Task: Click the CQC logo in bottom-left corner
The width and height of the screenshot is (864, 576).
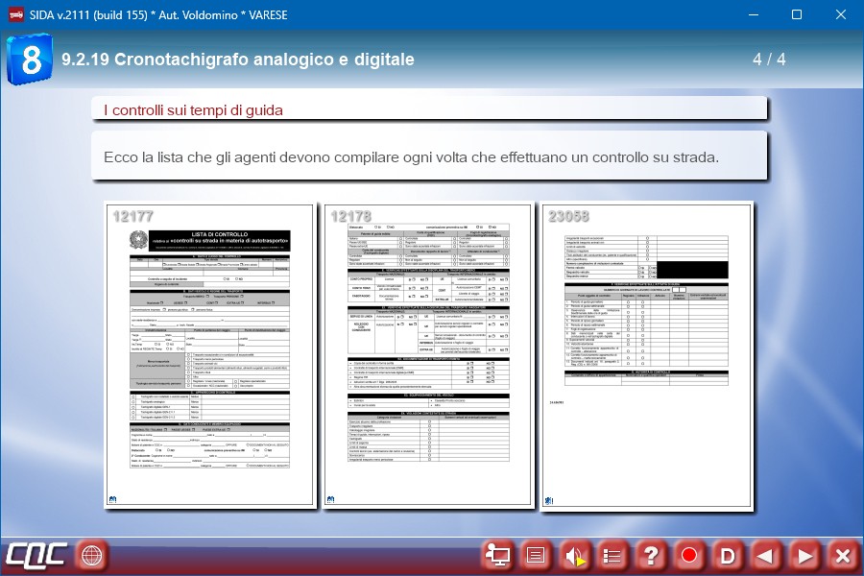Action: coord(36,555)
